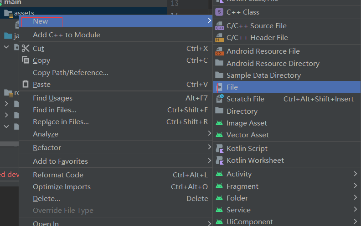Click the Image Asset android icon

(x=219, y=123)
